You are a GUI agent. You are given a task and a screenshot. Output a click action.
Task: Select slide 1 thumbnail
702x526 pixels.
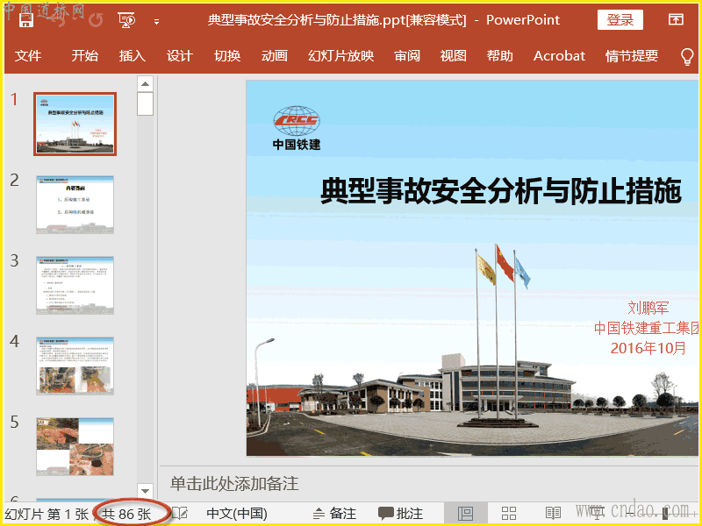pos(75,124)
